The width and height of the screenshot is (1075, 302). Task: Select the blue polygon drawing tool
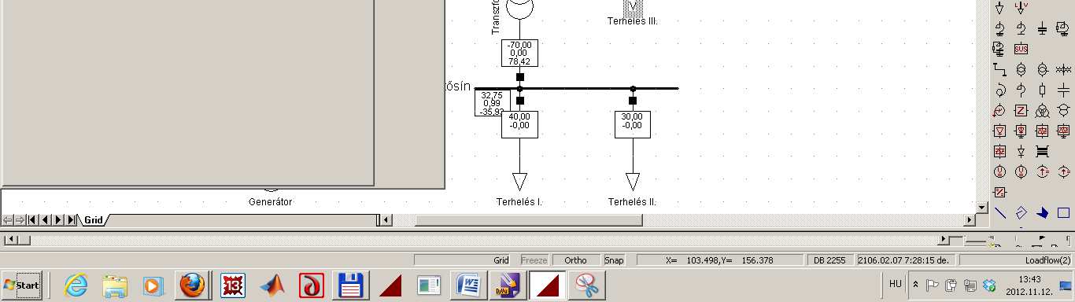tap(1021, 212)
